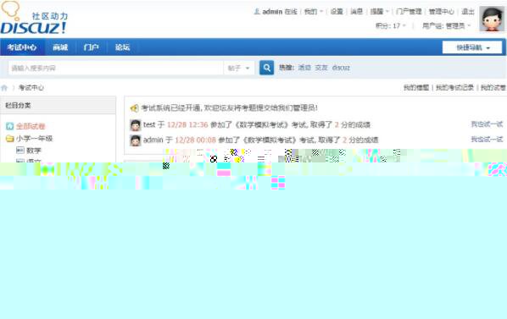Expand the 快捷导航 dropdown
Image resolution: width=507 pixels, height=319 pixels.
point(472,47)
